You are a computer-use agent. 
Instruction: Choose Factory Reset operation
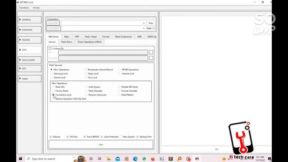click(x=53, y=91)
